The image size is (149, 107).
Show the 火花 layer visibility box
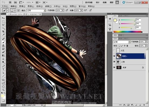(x=114, y=51)
